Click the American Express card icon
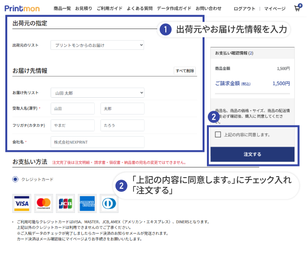The width and height of the screenshot is (307, 257). pyautogui.click(x=87, y=203)
